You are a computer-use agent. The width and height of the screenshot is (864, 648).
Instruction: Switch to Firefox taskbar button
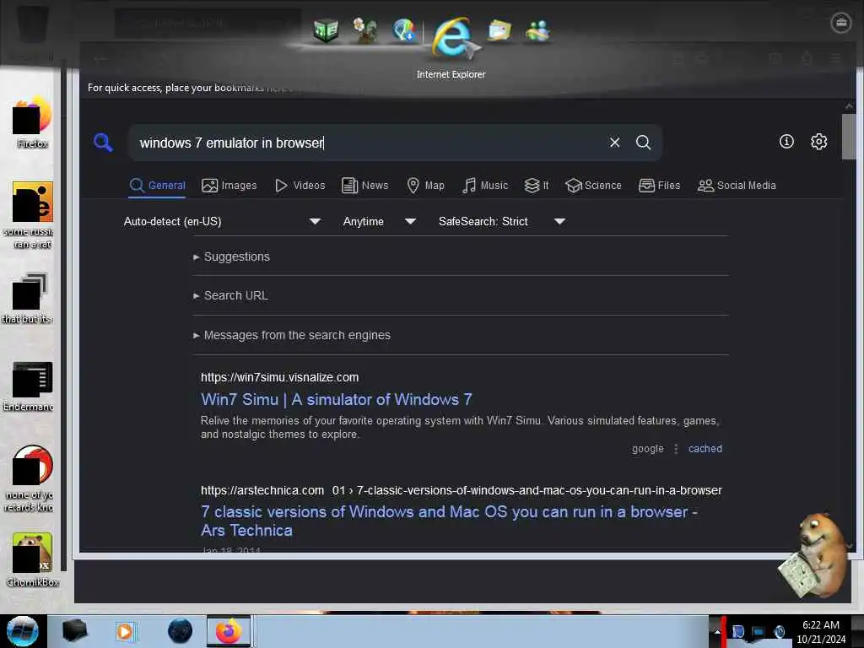click(x=228, y=631)
